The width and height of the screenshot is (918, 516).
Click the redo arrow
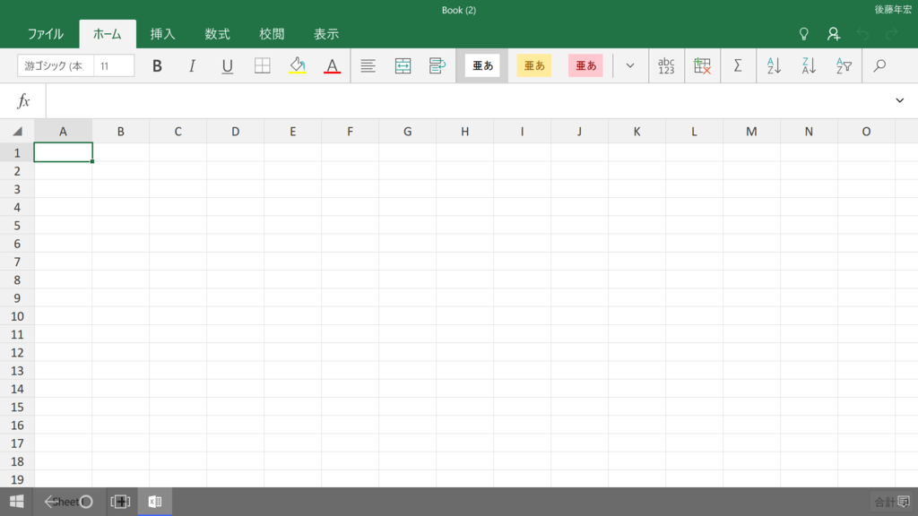[892, 34]
